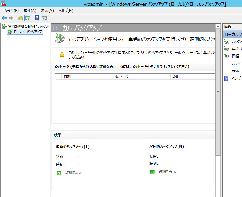Click ヘルプ action in 操作 pane

[x=236, y=78]
